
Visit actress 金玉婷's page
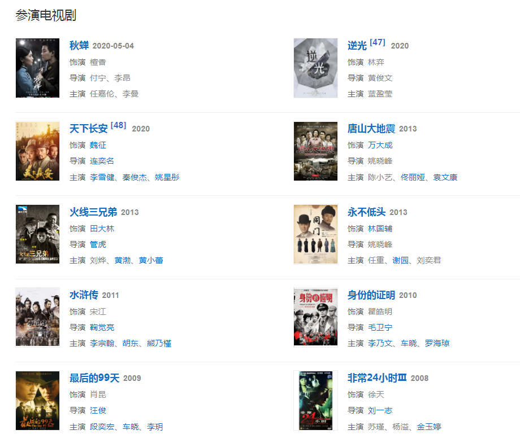click(x=429, y=427)
